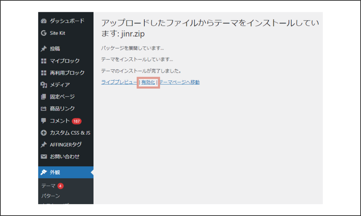Open the コメント menu
Screen dimensions: 361x216
pos(60,121)
